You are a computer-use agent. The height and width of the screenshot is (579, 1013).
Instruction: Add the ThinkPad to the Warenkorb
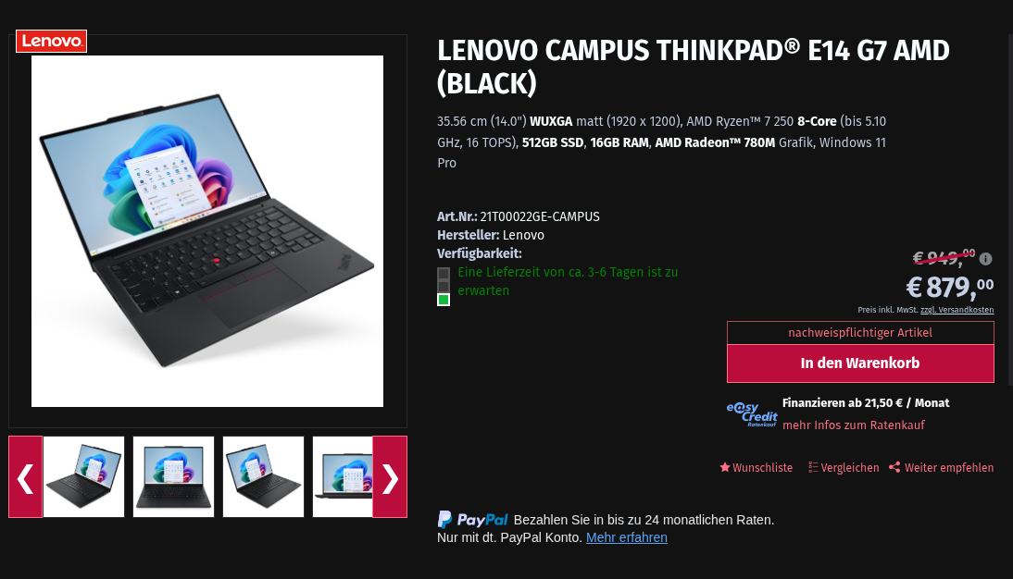860,363
